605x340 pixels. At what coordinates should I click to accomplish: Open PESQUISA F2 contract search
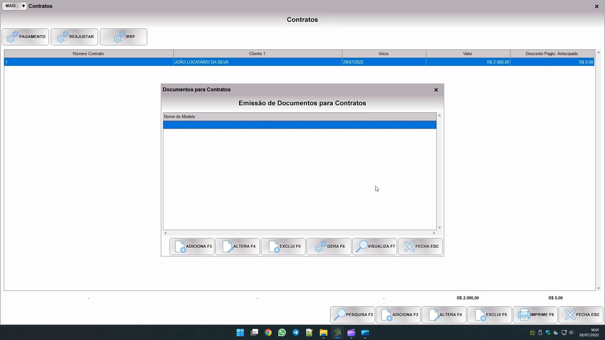[x=352, y=315]
